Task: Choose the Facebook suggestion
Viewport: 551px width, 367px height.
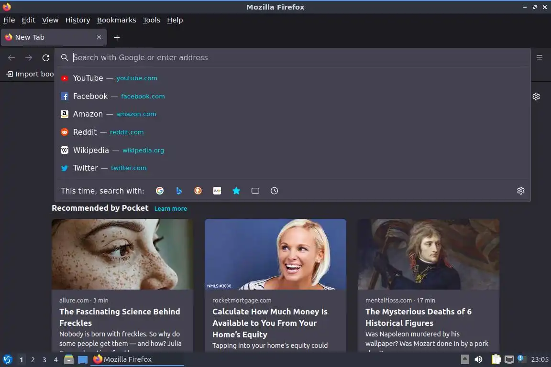Action: (x=292, y=96)
